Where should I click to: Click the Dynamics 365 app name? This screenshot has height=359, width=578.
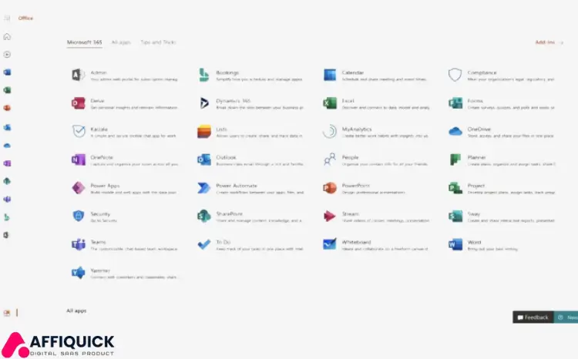(234, 101)
